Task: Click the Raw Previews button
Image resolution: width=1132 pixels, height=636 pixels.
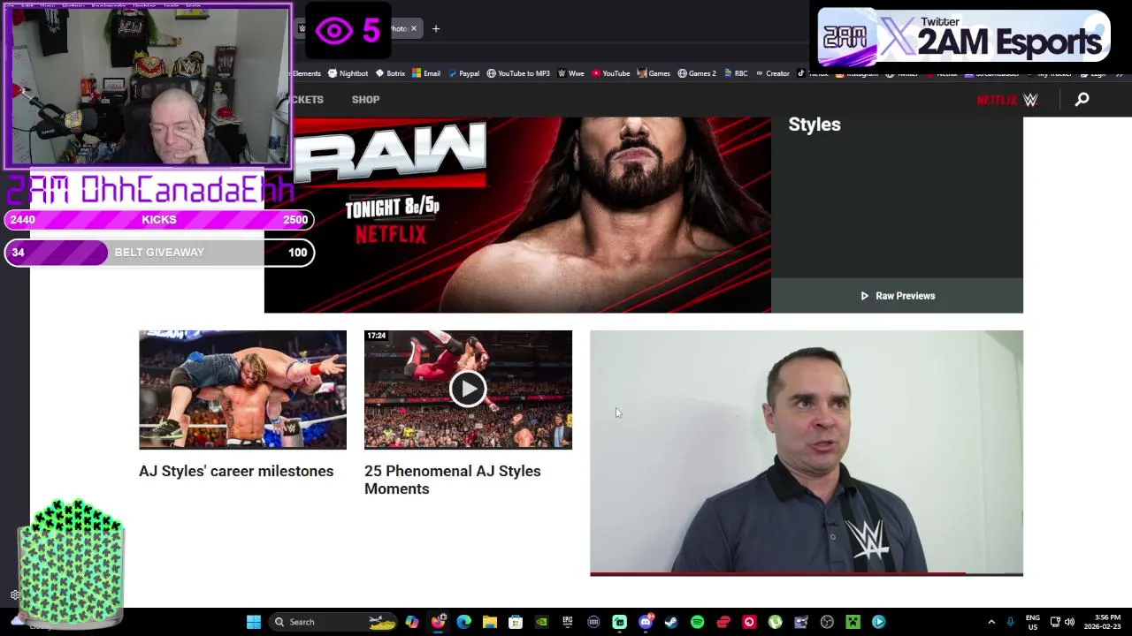Action: tap(897, 296)
